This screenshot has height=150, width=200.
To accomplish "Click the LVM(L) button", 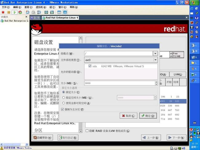I will 178,74.
